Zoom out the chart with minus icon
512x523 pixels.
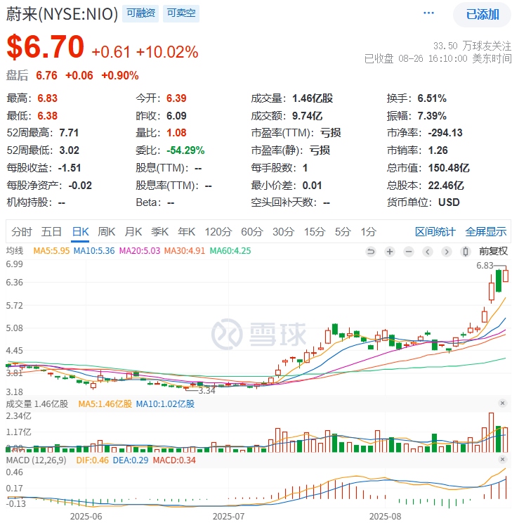click(409, 251)
